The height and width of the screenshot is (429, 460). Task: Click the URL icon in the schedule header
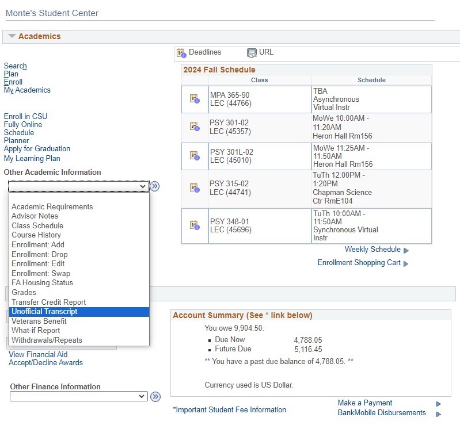click(252, 53)
